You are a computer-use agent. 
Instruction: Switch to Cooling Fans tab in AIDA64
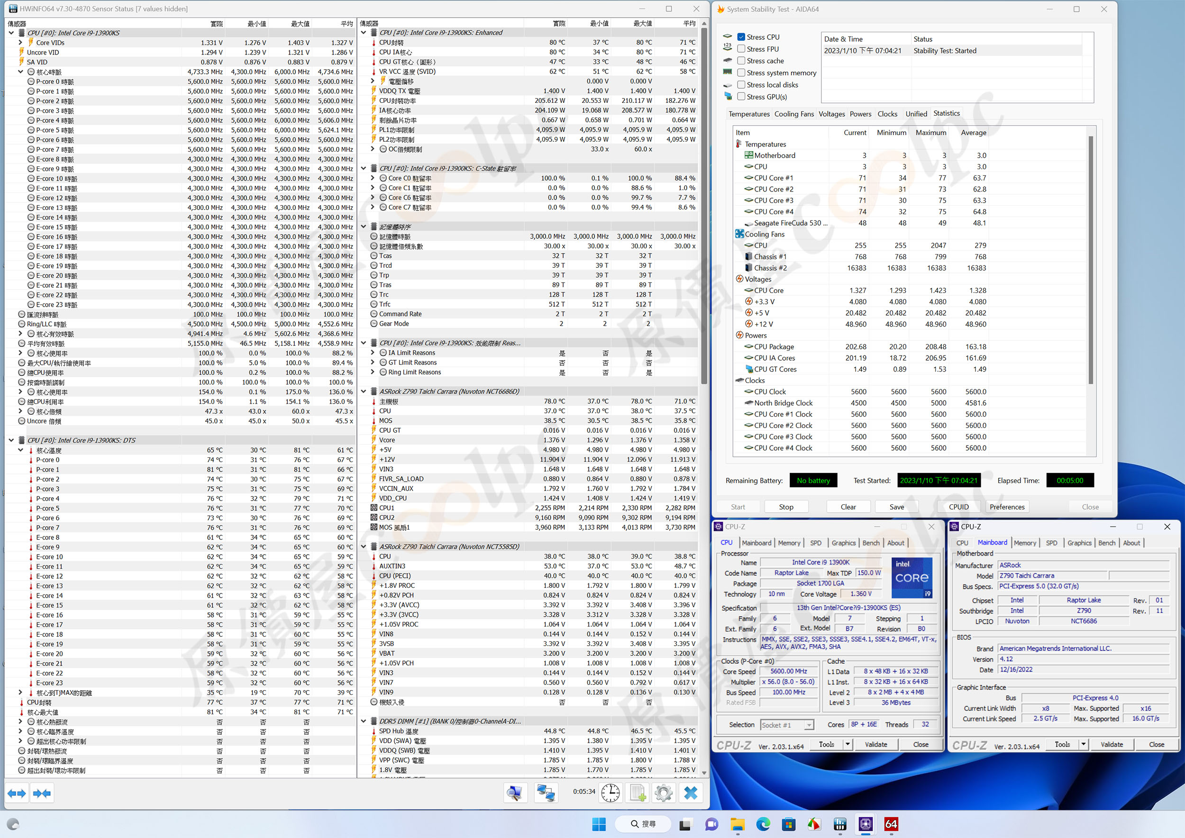794,114
